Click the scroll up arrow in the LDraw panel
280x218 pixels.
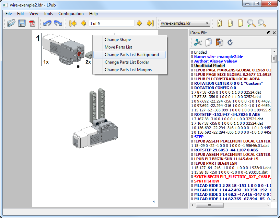click(274, 52)
